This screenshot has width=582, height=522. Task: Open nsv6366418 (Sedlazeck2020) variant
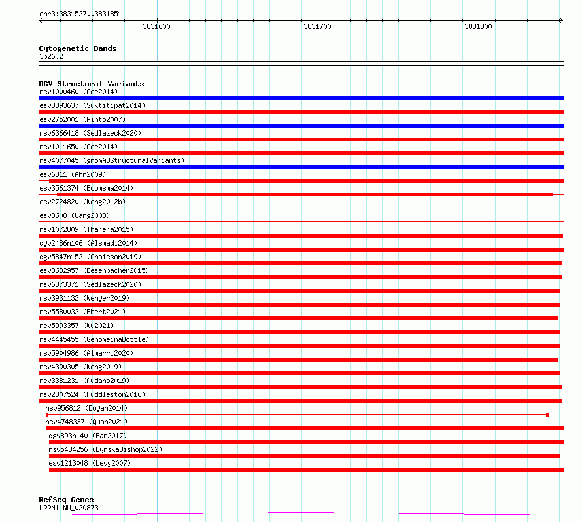pyautogui.click(x=90, y=133)
